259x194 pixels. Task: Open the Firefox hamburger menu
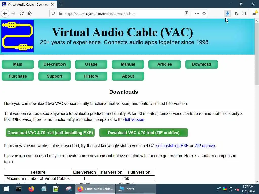click(254, 14)
